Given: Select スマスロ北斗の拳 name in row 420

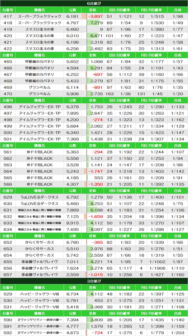Looking at the screenshot, I should point(40,36).
